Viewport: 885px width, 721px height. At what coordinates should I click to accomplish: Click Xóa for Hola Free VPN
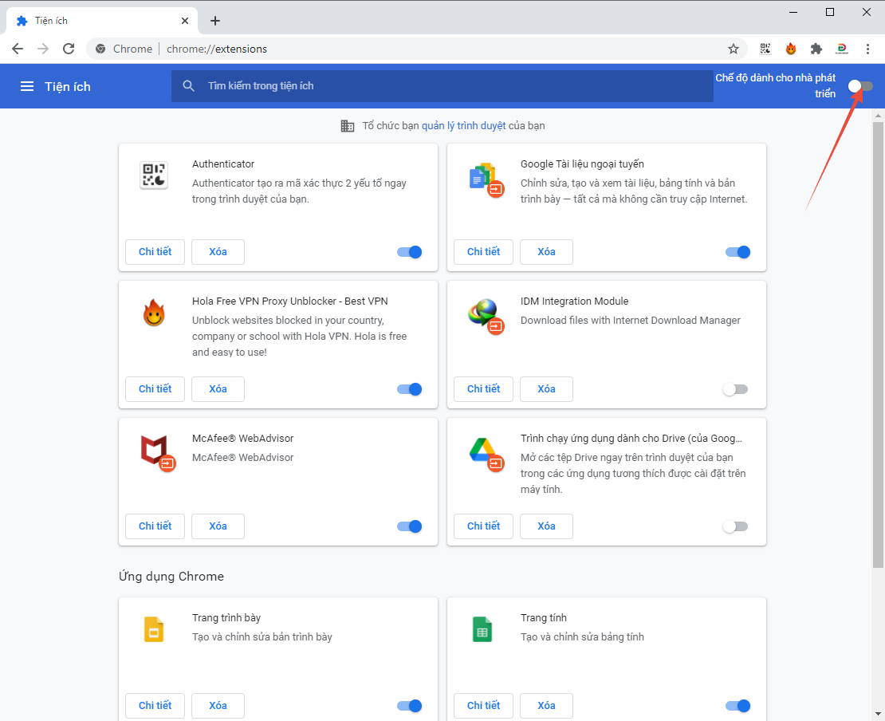[218, 389]
